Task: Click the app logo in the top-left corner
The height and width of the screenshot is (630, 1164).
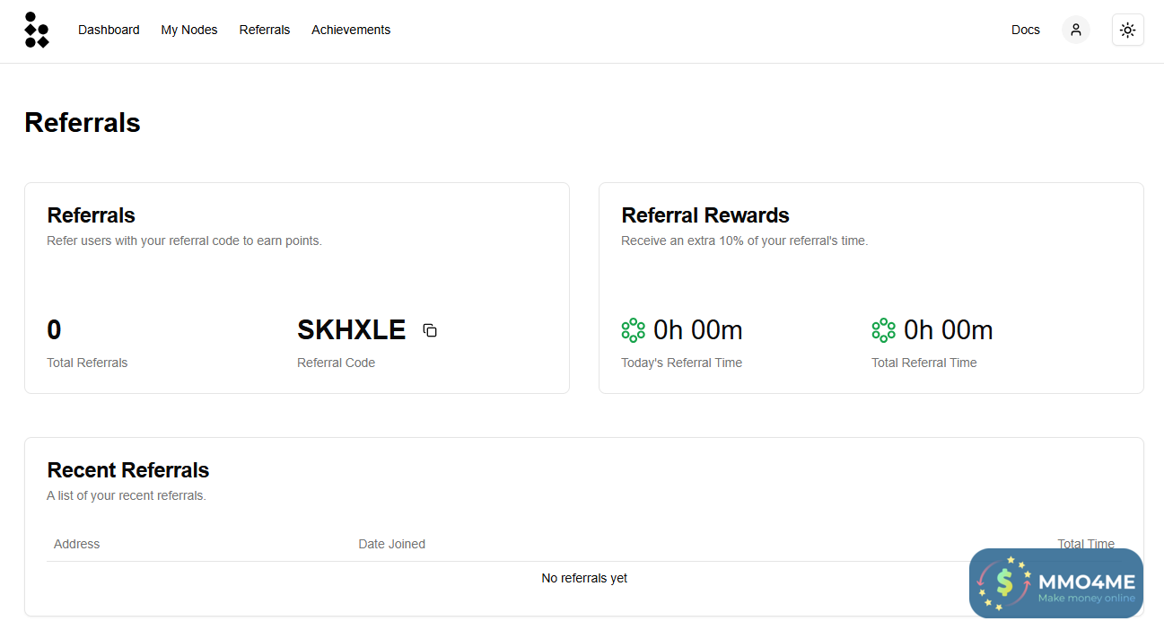Action: [x=37, y=30]
